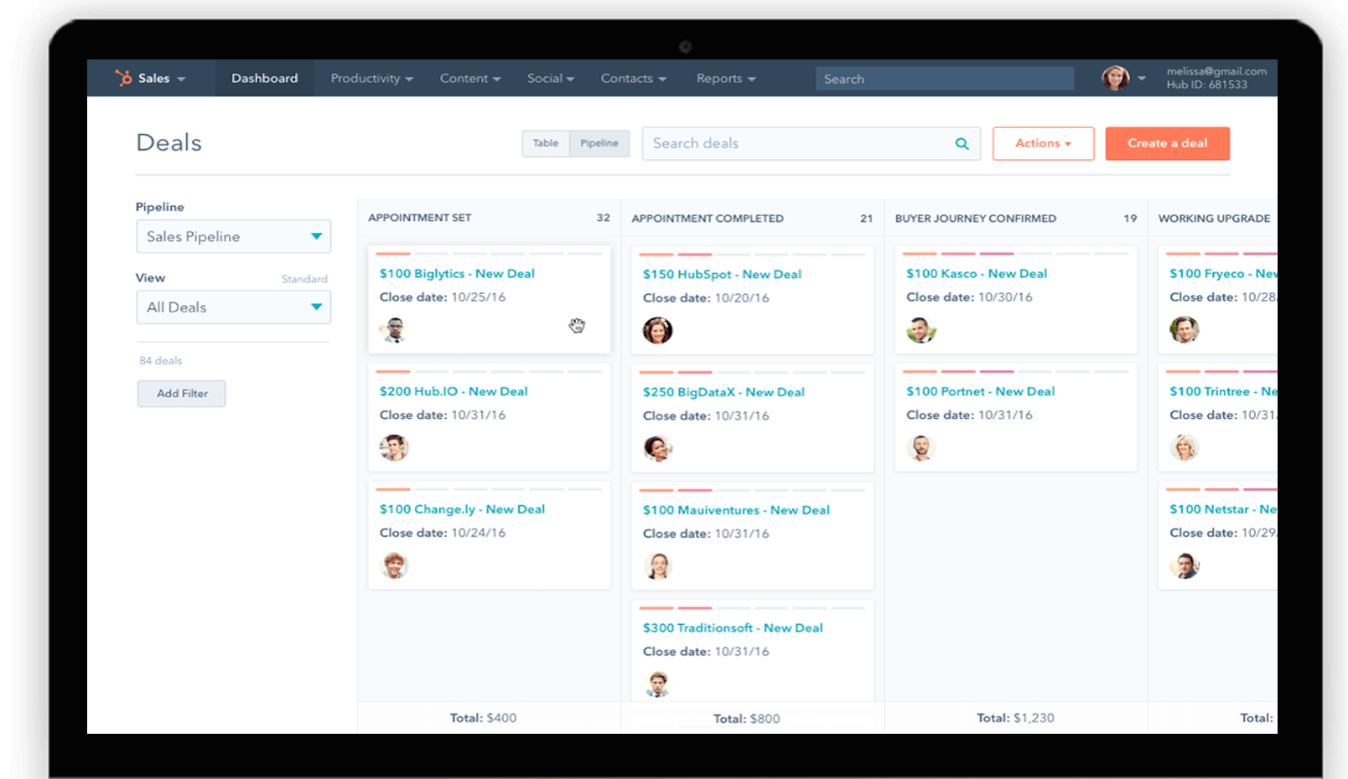
Task: Click the Standard label above view dropdown
Action: pos(304,279)
